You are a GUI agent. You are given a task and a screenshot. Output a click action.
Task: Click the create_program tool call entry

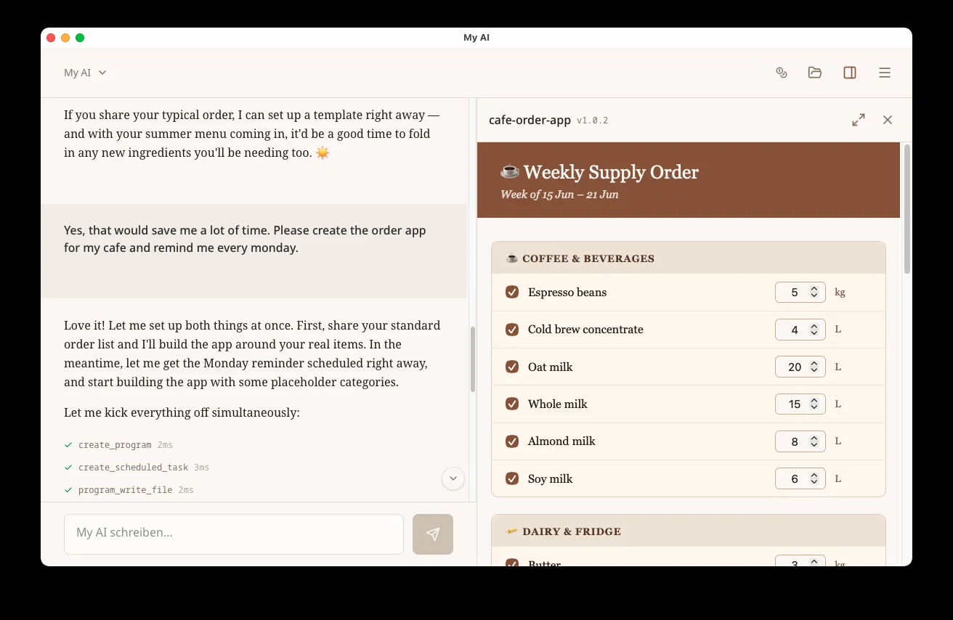(x=118, y=444)
